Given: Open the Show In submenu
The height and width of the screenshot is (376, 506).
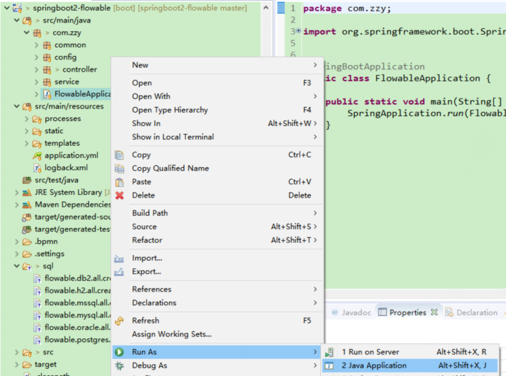Looking at the screenshot, I should click(218, 123).
